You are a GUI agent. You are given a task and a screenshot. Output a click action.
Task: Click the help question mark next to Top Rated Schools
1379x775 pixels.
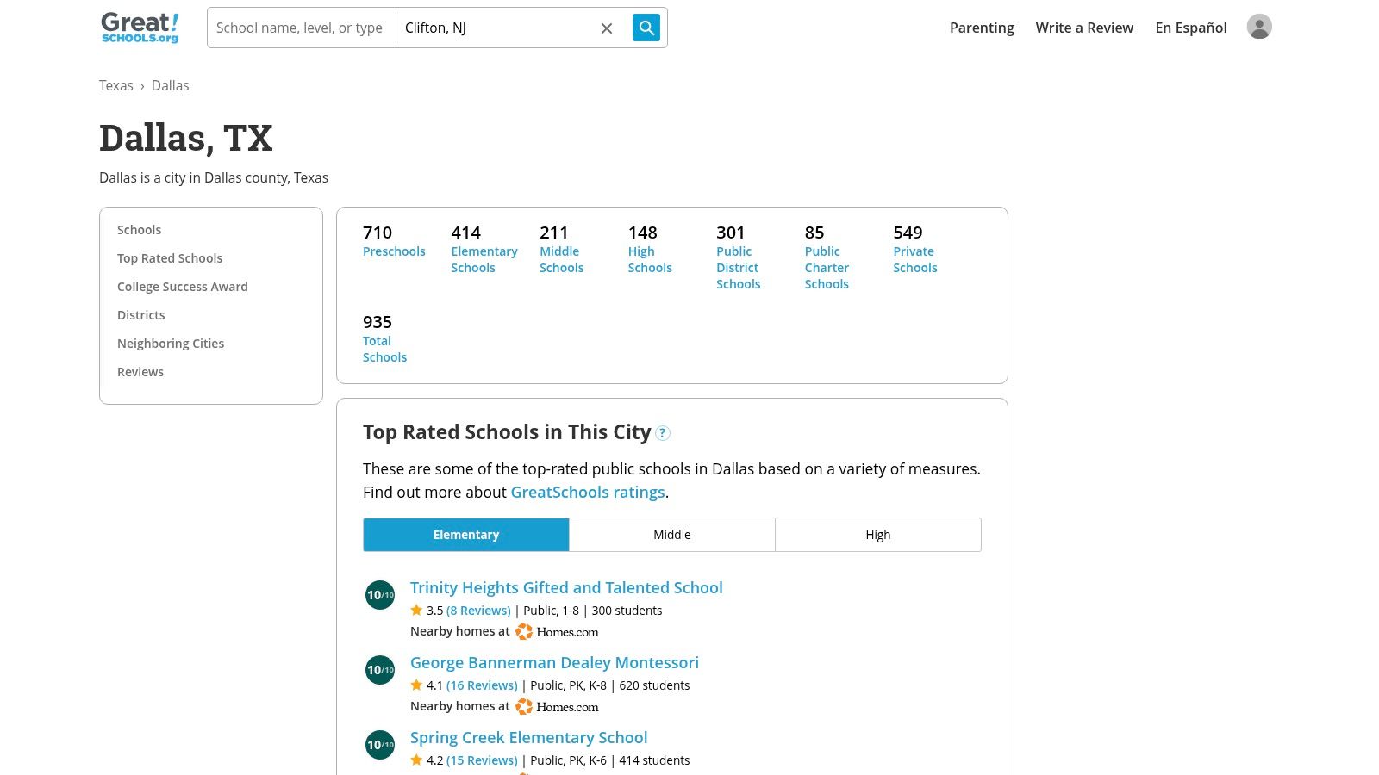663,433
